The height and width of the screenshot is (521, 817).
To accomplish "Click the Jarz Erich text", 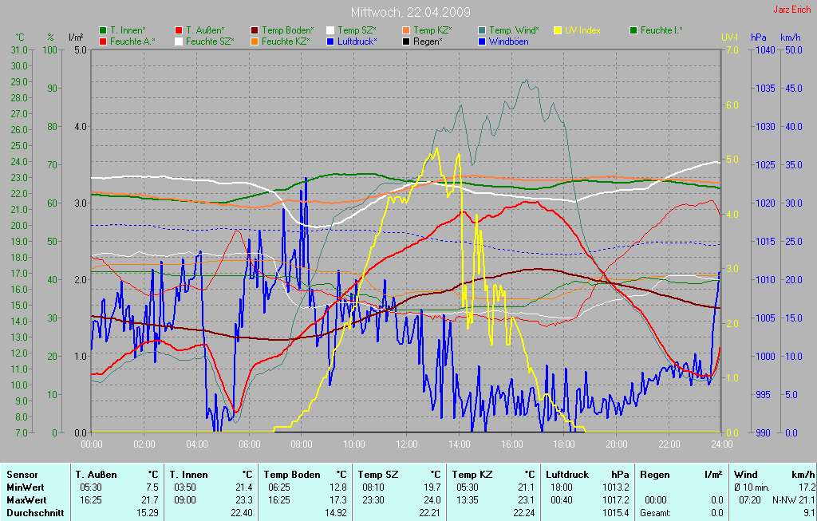I will point(792,10).
